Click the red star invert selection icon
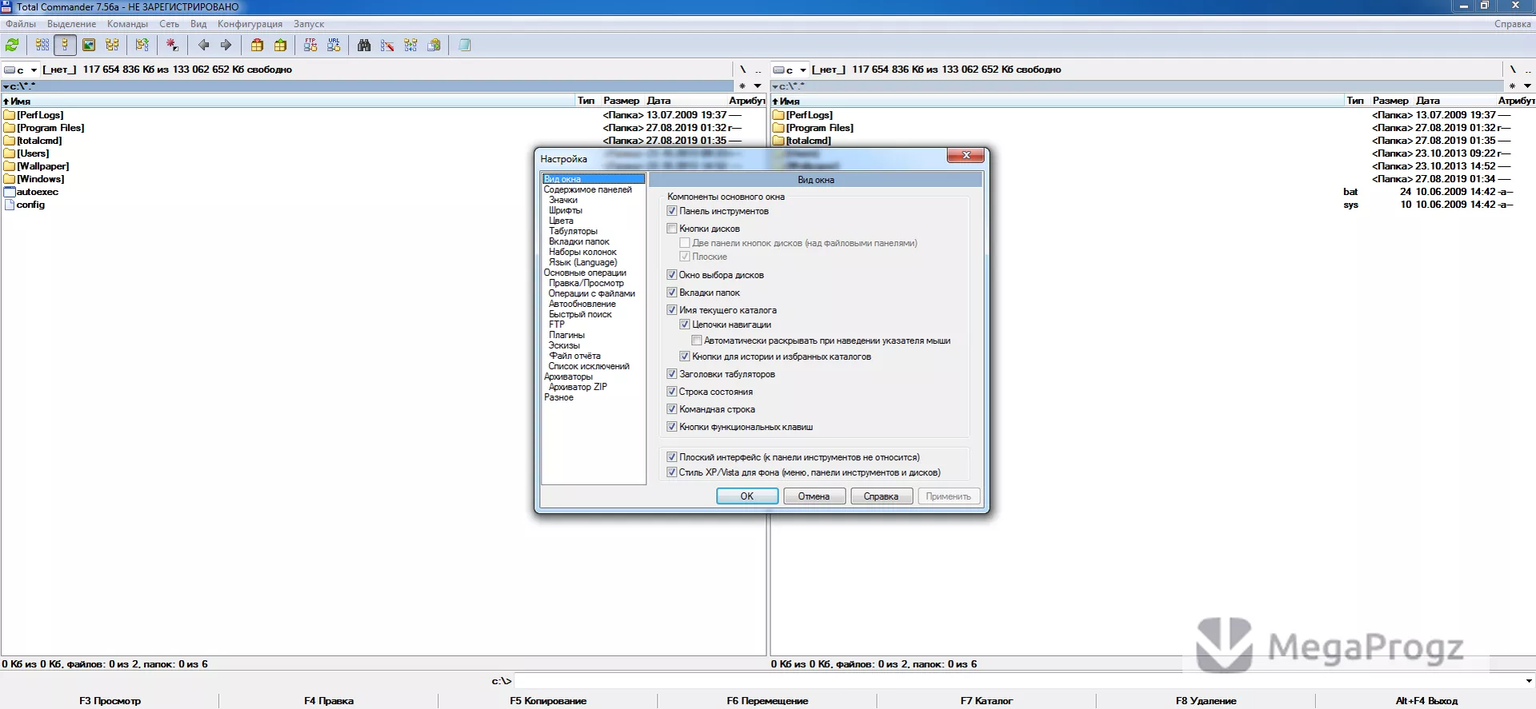Viewport: 1536px width, 709px height. click(172, 46)
